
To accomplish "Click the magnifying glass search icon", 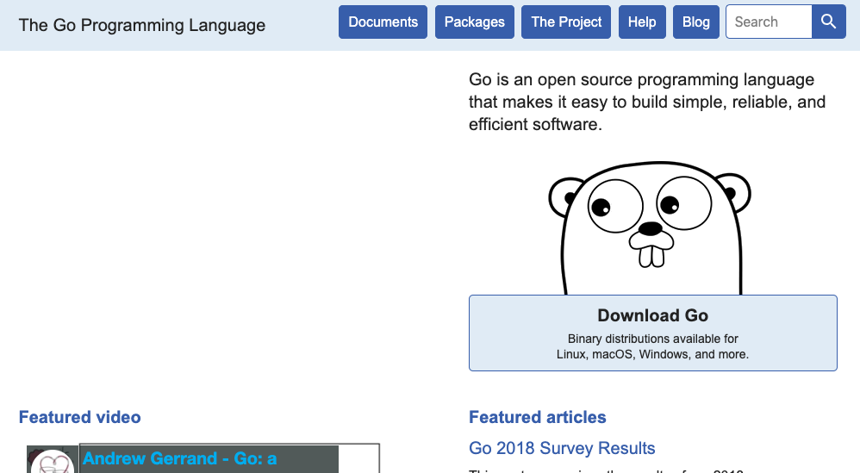I will tap(828, 22).
